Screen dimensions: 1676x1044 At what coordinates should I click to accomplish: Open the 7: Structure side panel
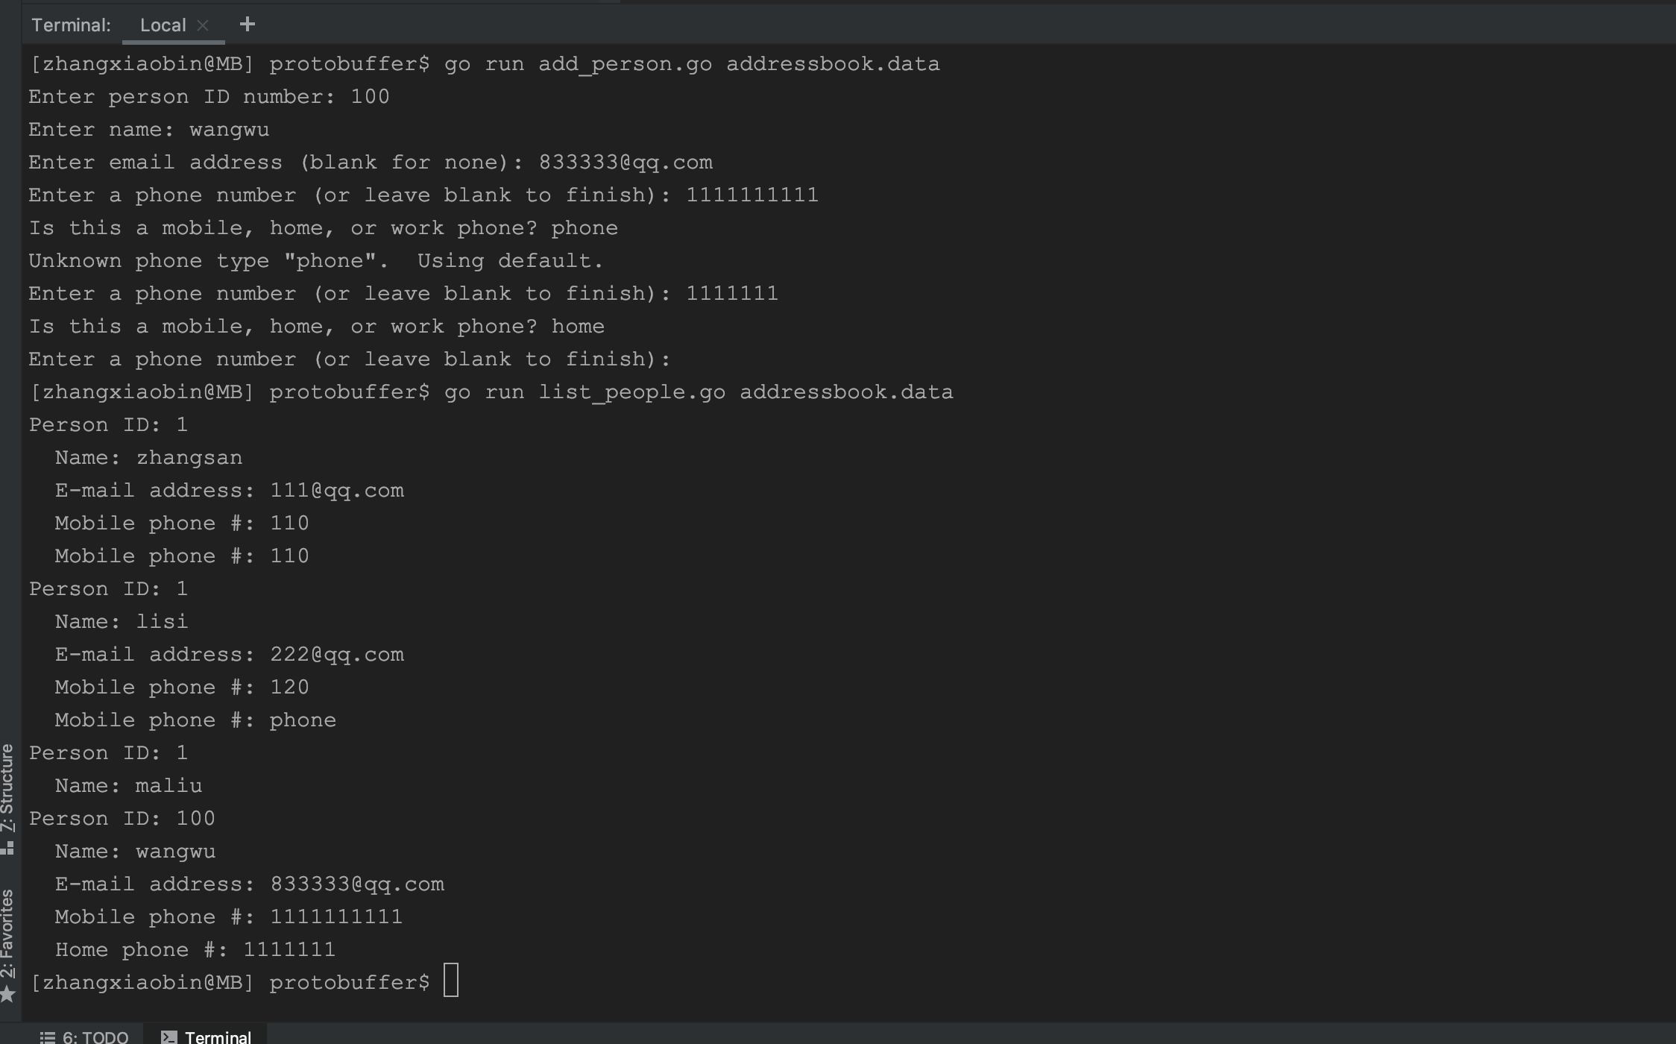(7, 787)
